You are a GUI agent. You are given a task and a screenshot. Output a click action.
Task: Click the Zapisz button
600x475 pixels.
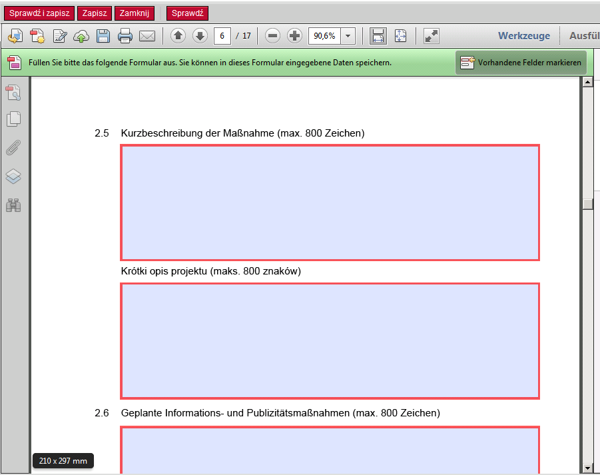94,13
